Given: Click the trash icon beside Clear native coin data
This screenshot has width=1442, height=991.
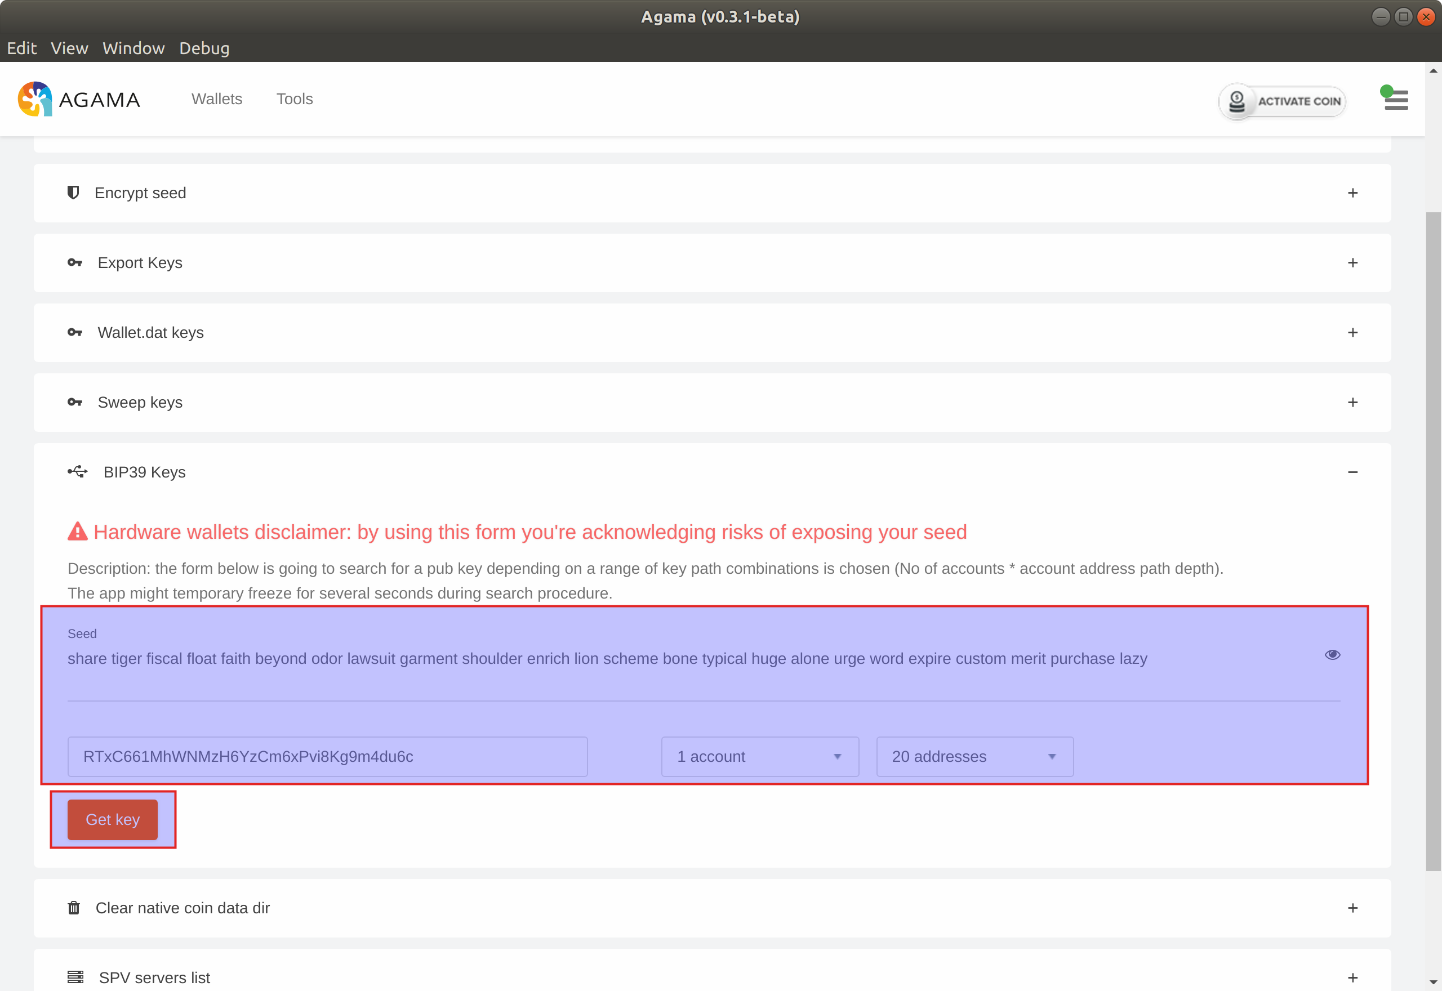Looking at the screenshot, I should 74,908.
